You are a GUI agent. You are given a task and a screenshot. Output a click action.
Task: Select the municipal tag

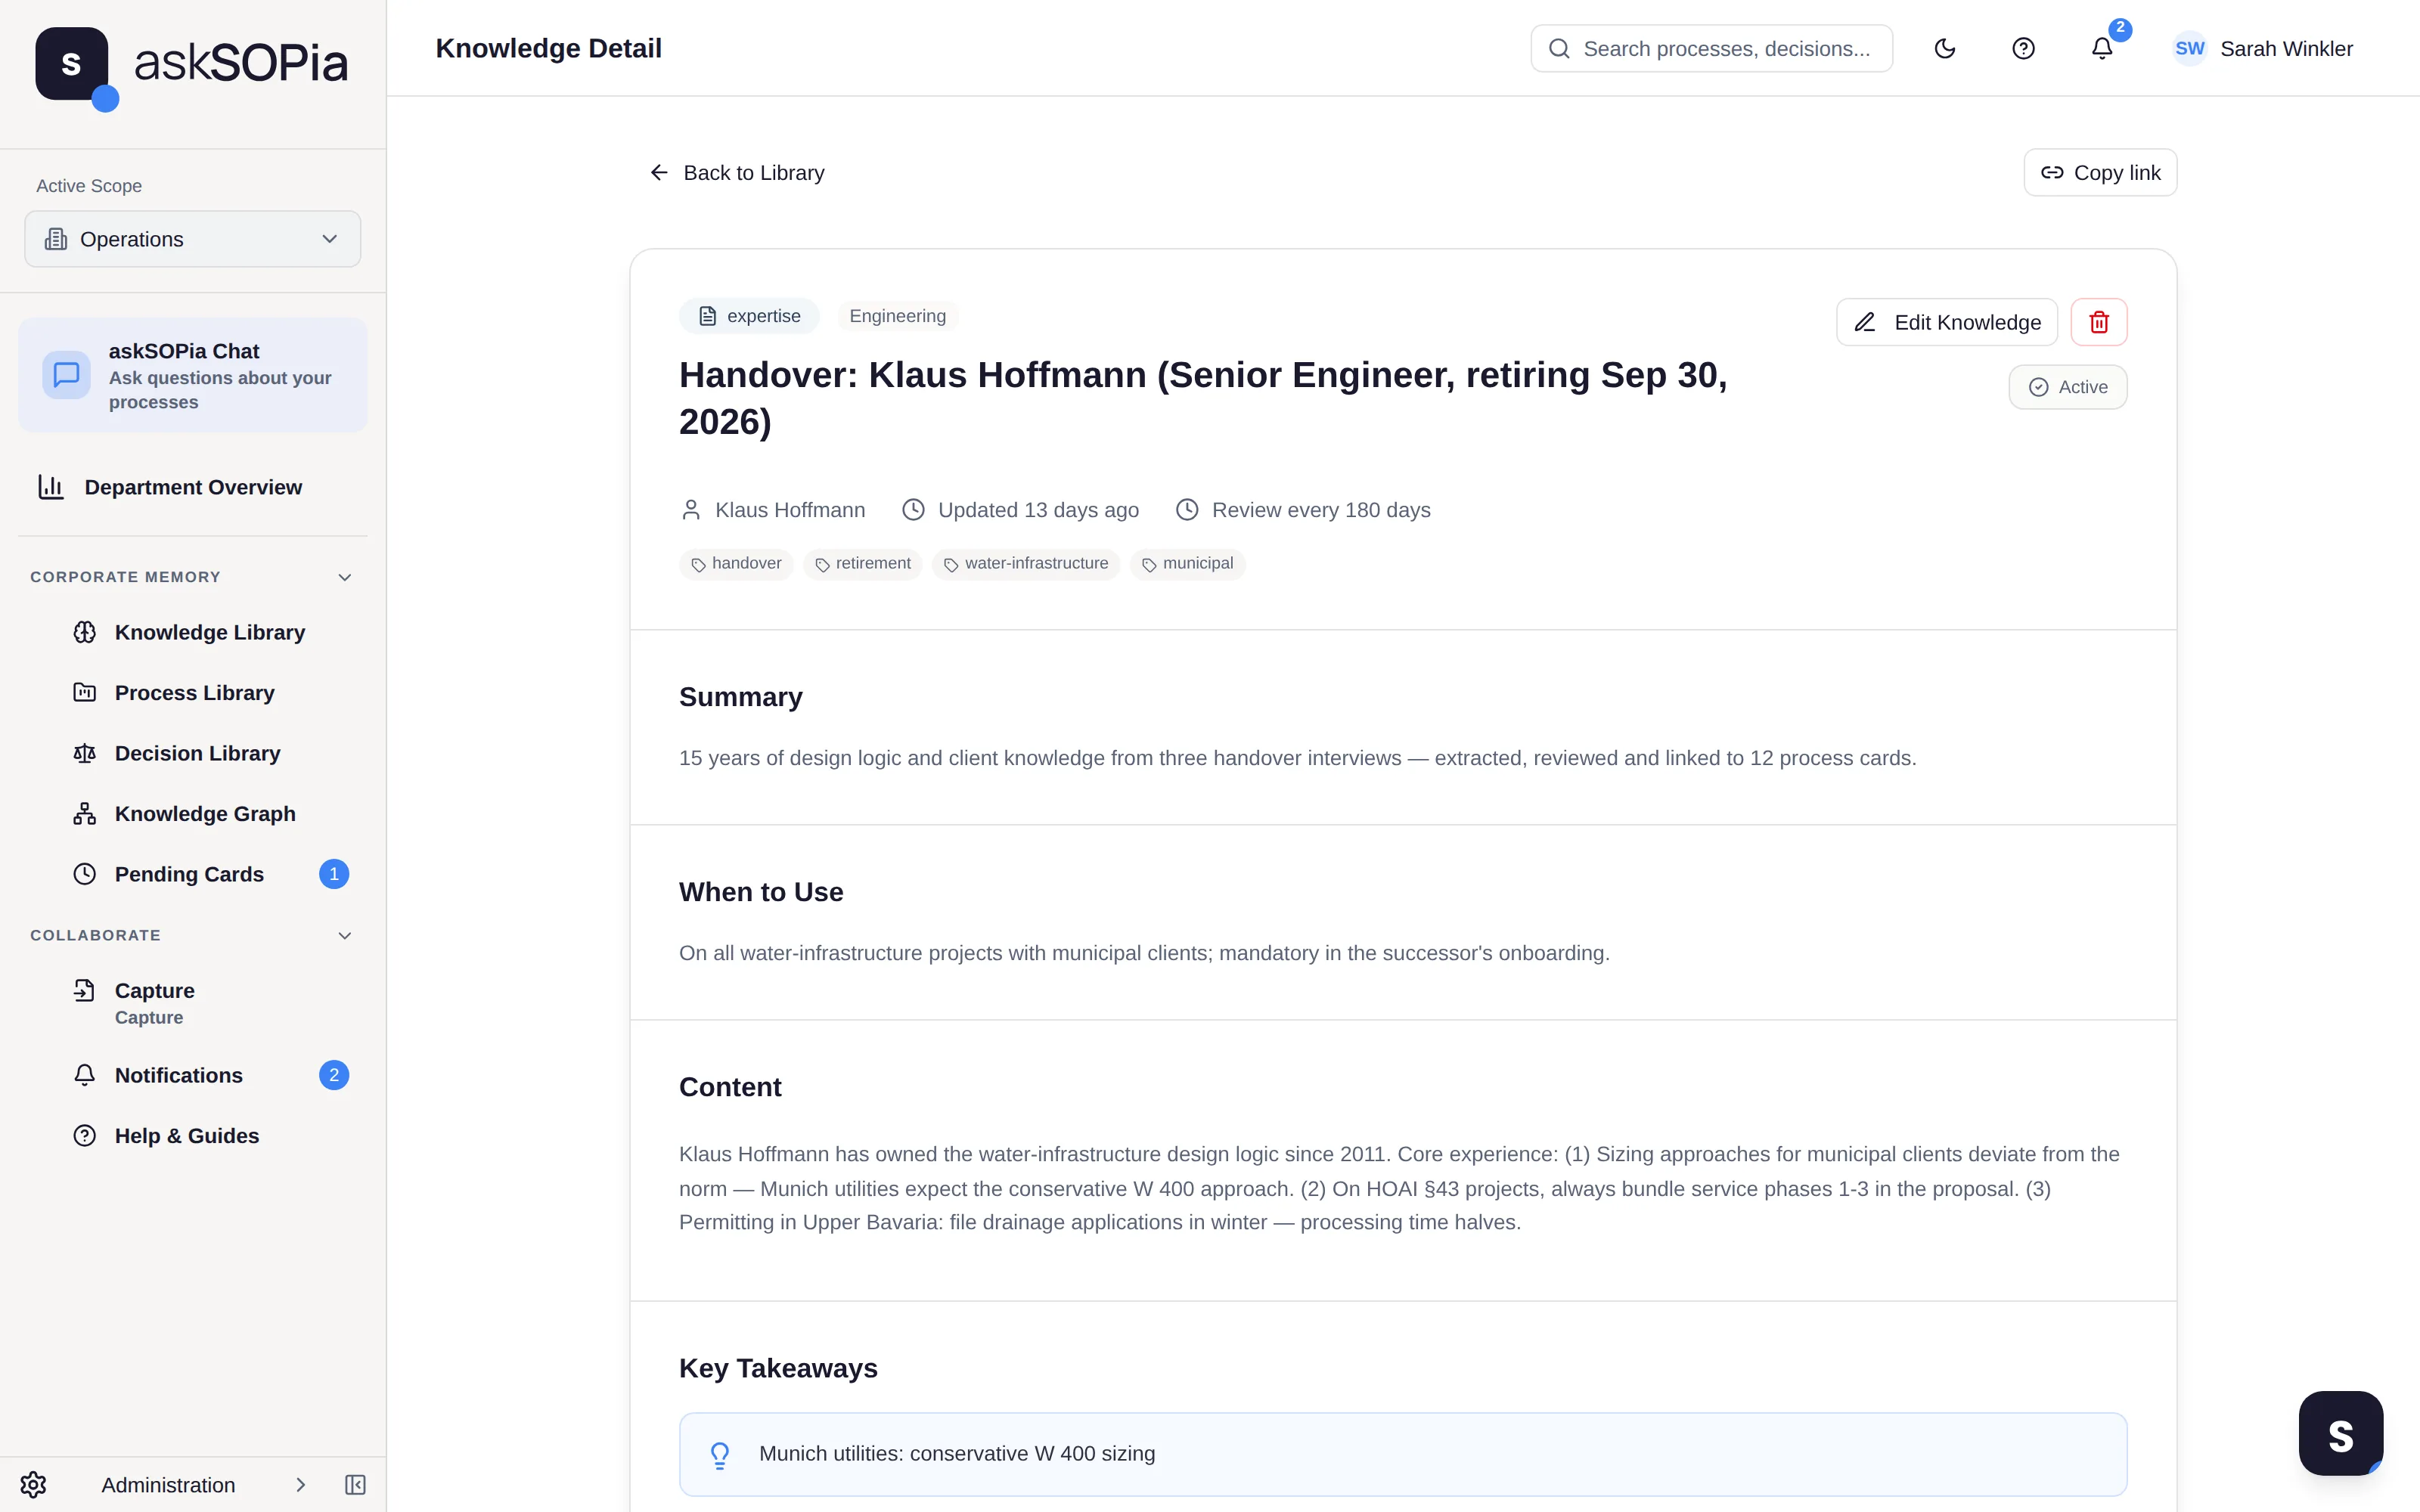(1187, 564)
